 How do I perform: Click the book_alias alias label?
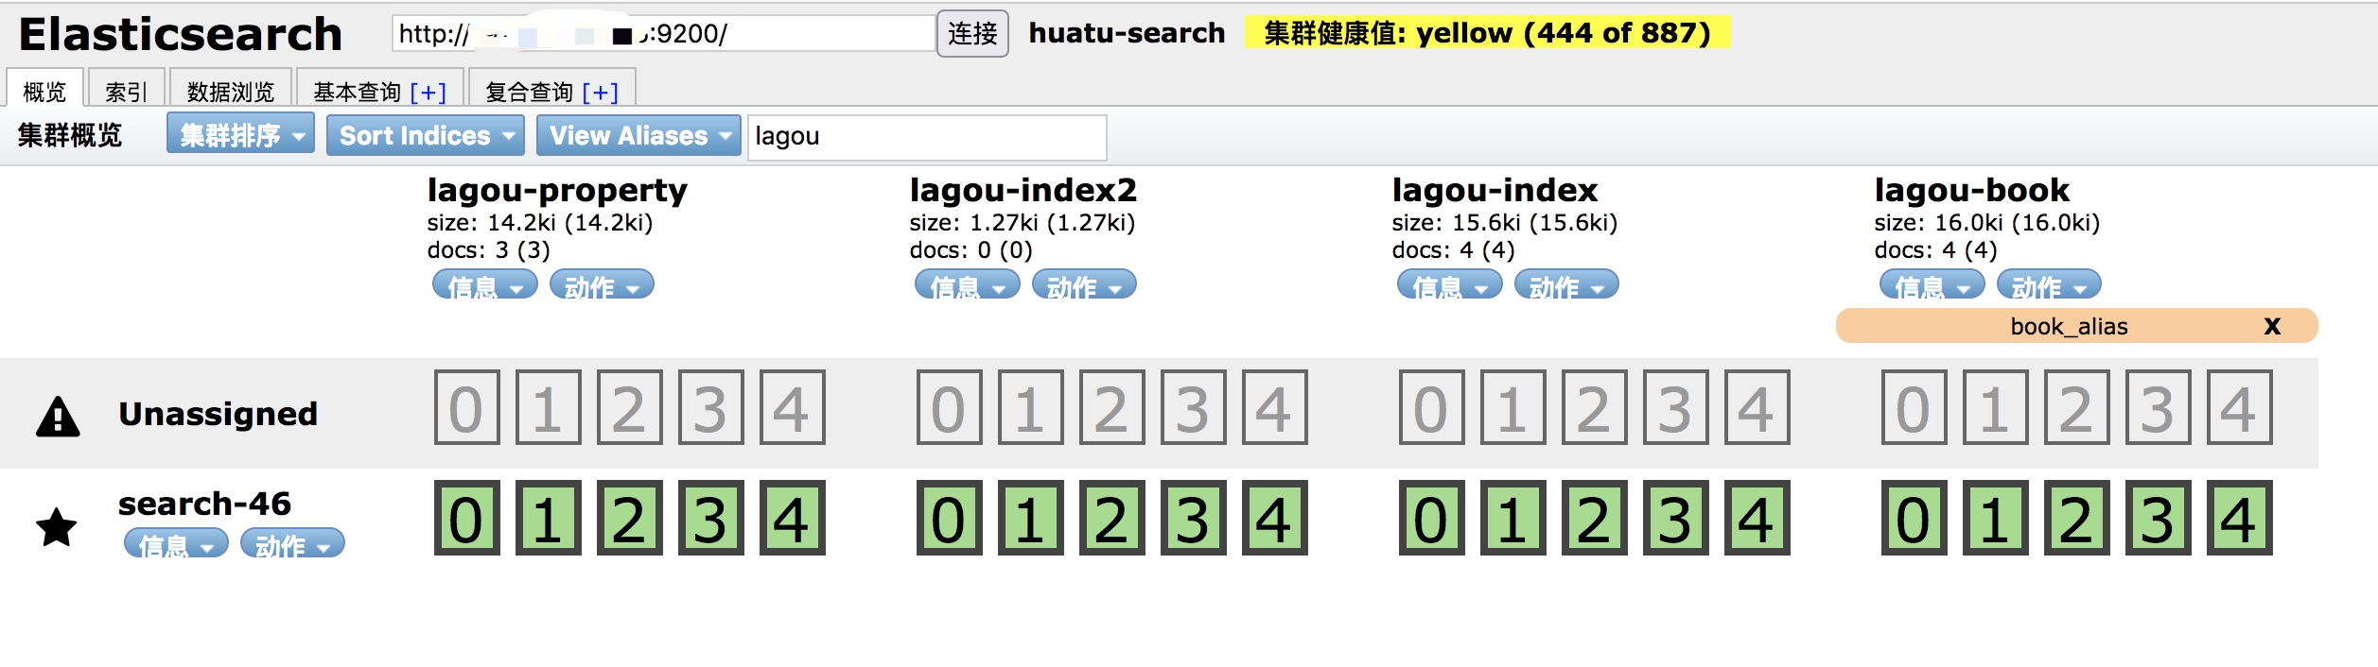coord(2069,327)
